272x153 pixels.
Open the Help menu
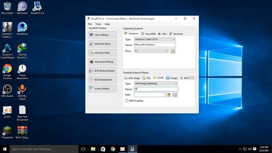coord(107,24)
